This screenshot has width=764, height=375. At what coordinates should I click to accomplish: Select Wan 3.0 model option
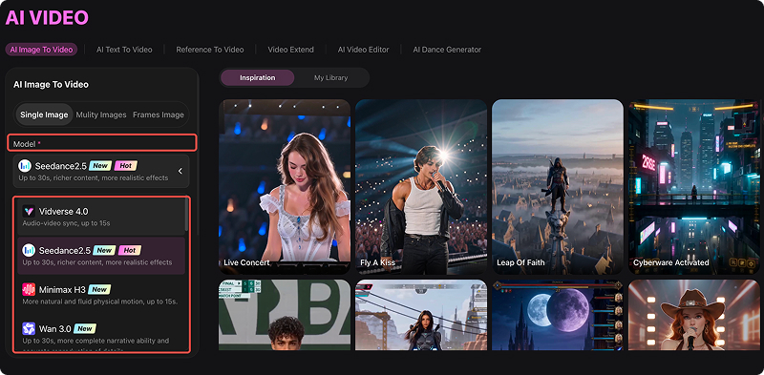point(101,335)
